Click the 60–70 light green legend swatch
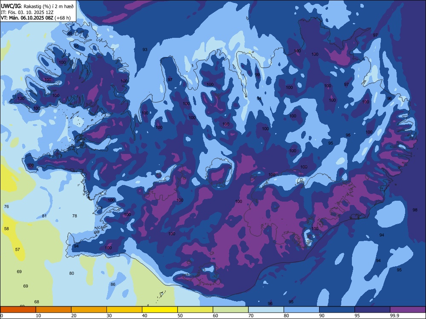426x319 pixels. (230, 310)
